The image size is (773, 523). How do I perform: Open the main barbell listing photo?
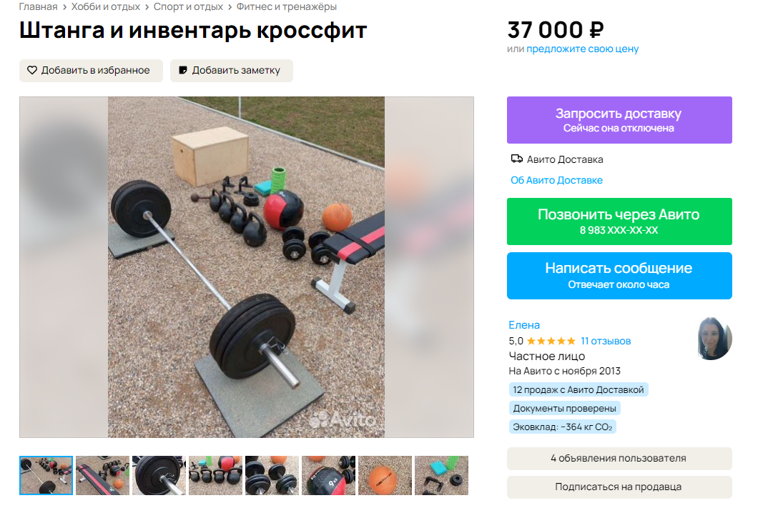pos(247,267)
